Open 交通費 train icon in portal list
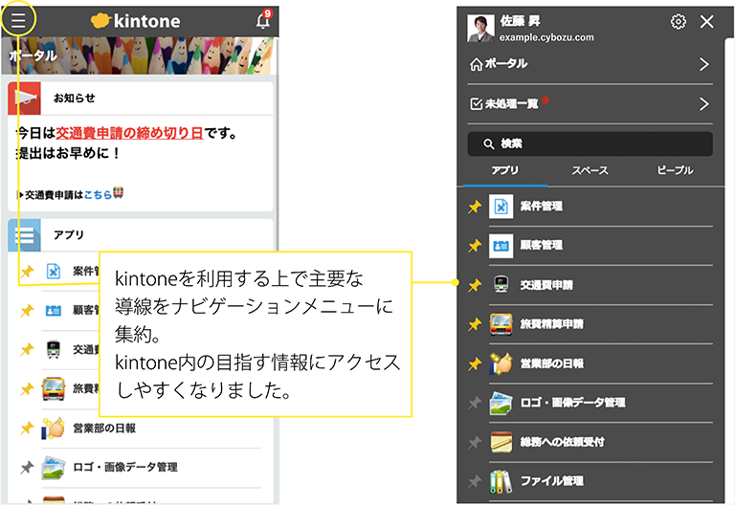The width and height of the screenshot is (735, 505). (54, 349)
